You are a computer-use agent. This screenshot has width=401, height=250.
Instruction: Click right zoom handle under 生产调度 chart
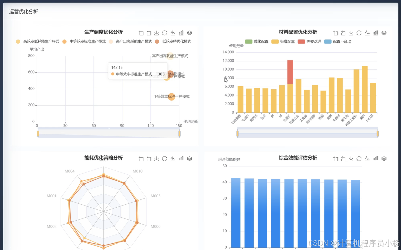(x=179, y=133)
